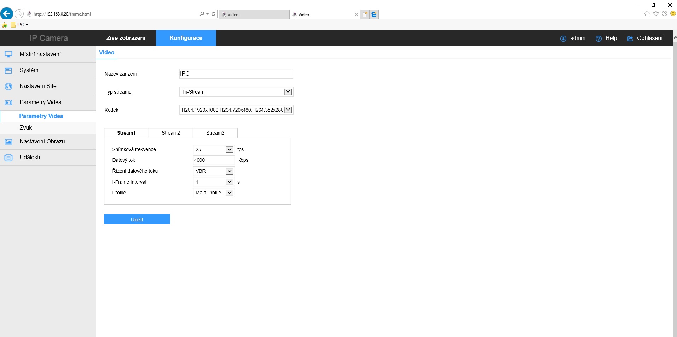Click the search magnifier in address bar
The width and height of the screenshot is (677, 337).
tap(202, 14)
